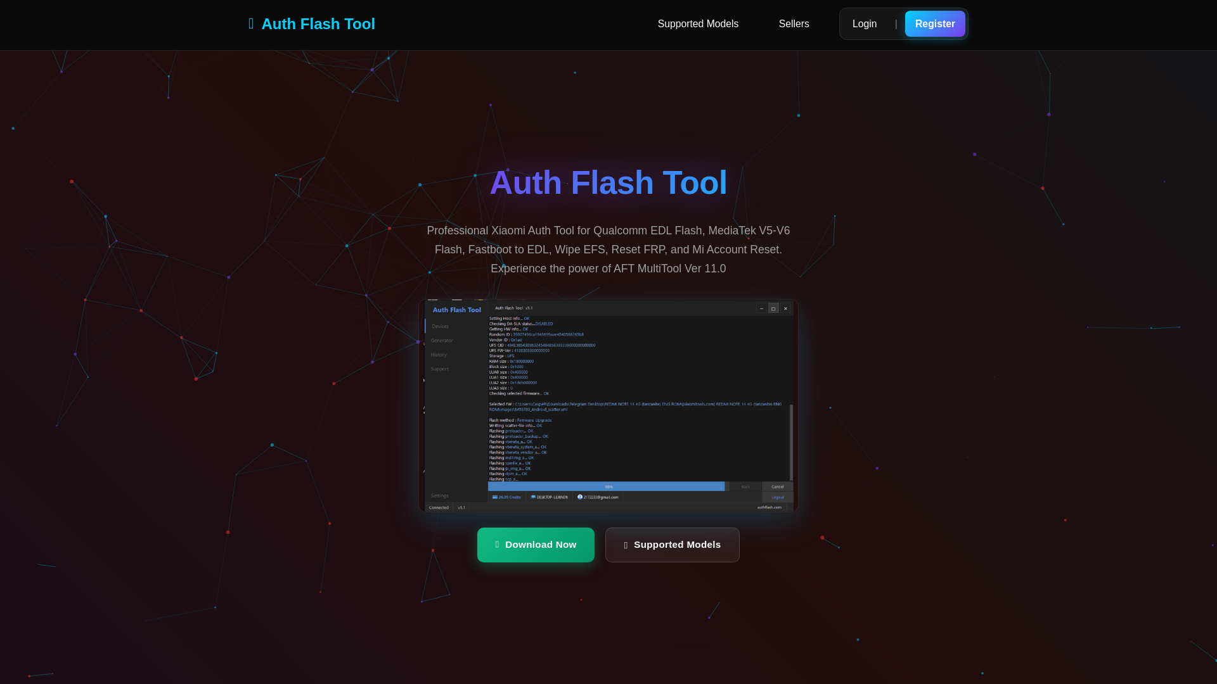The image size is (1217, 684).
Task: Click the green Download Now button
Action: (536, 545)
